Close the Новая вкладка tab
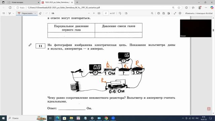Screen dimensions: 215x121 click(x=39, y=2)
